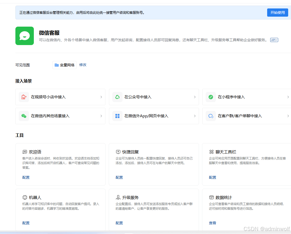Click the 聊天工具栏 four-circles icon
The height and width of the screenshot is (234, 291).
click(211, 152)
